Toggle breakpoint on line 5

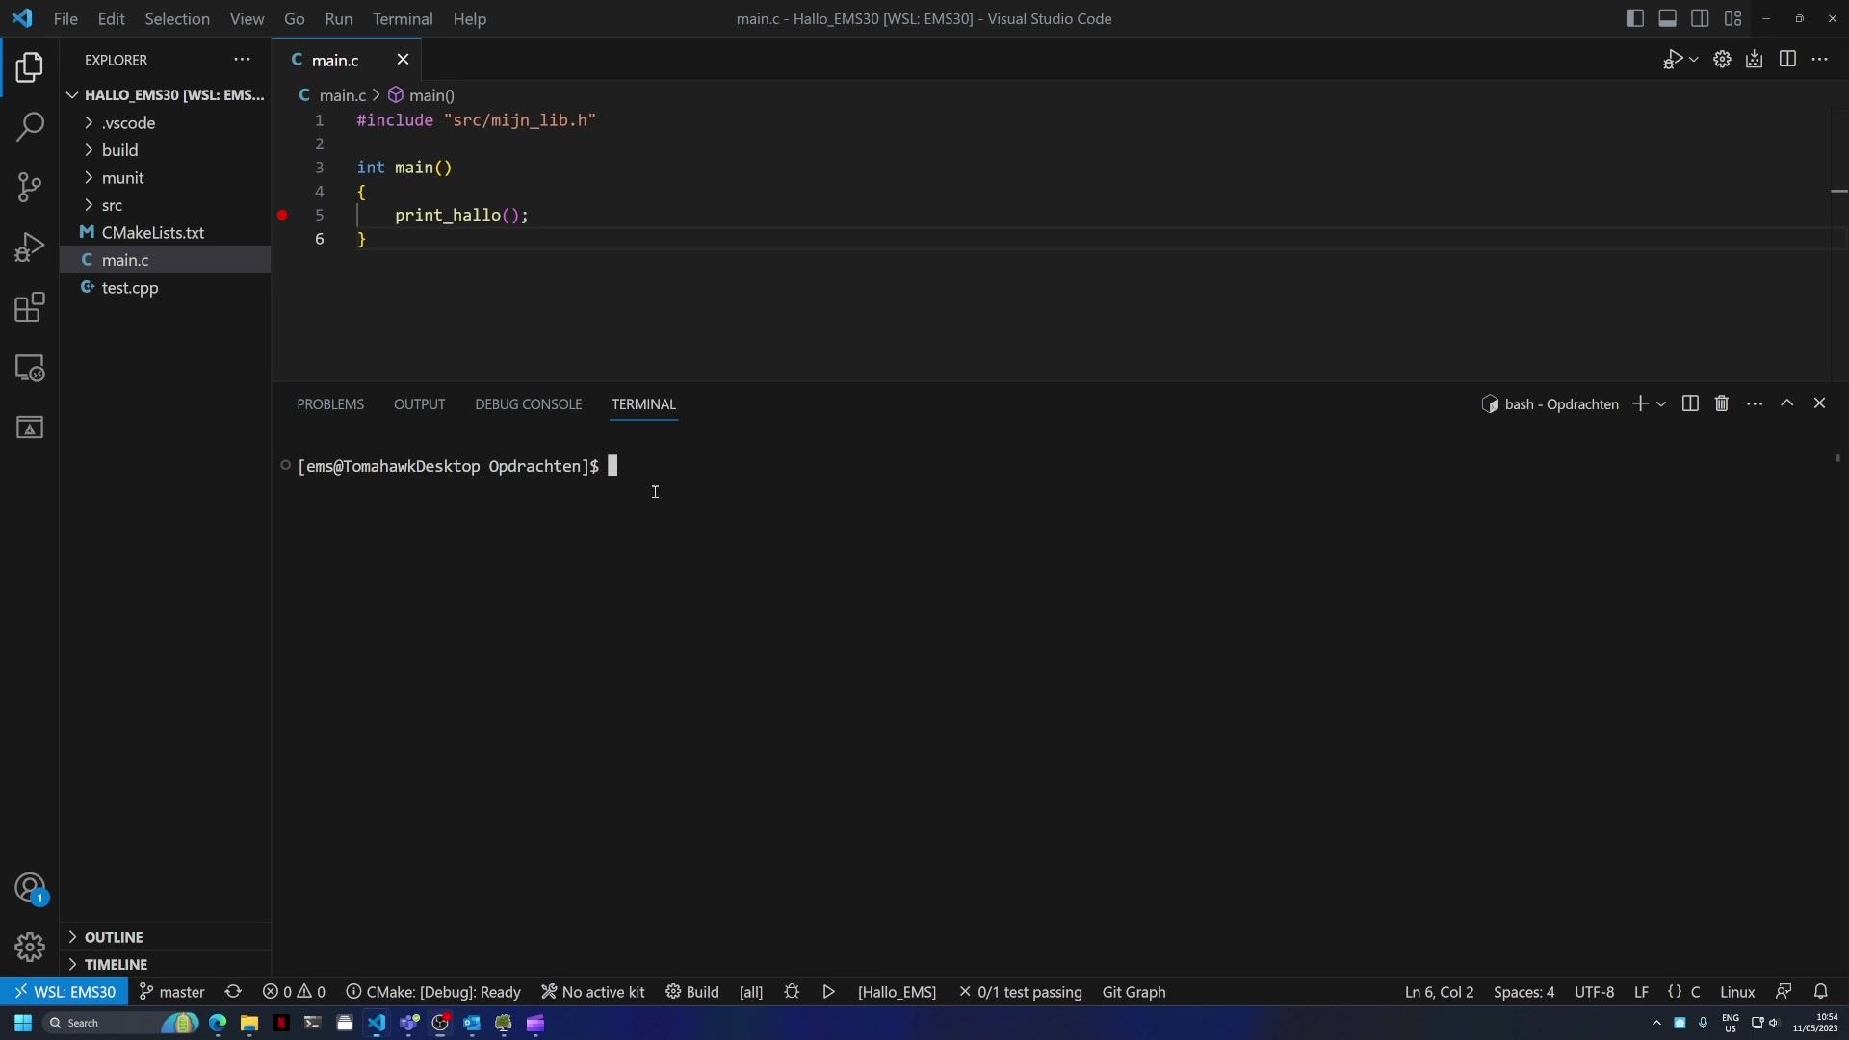click(282, 215)
